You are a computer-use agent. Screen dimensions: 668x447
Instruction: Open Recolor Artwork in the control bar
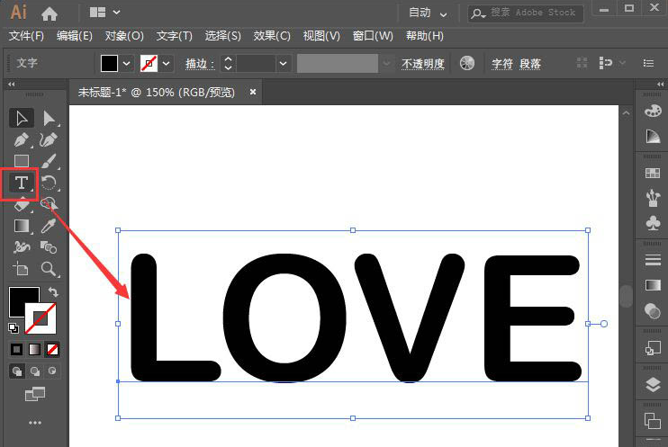pos(467,64)
